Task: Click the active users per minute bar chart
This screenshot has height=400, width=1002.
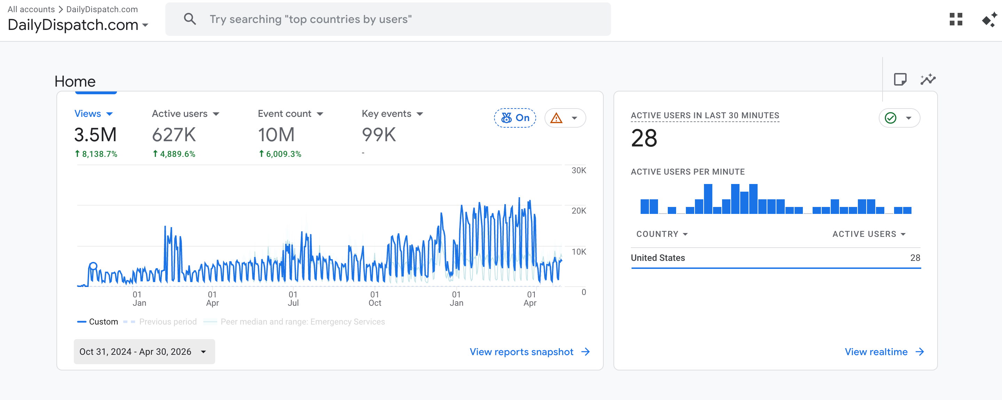Action: [x=776, y=199]
